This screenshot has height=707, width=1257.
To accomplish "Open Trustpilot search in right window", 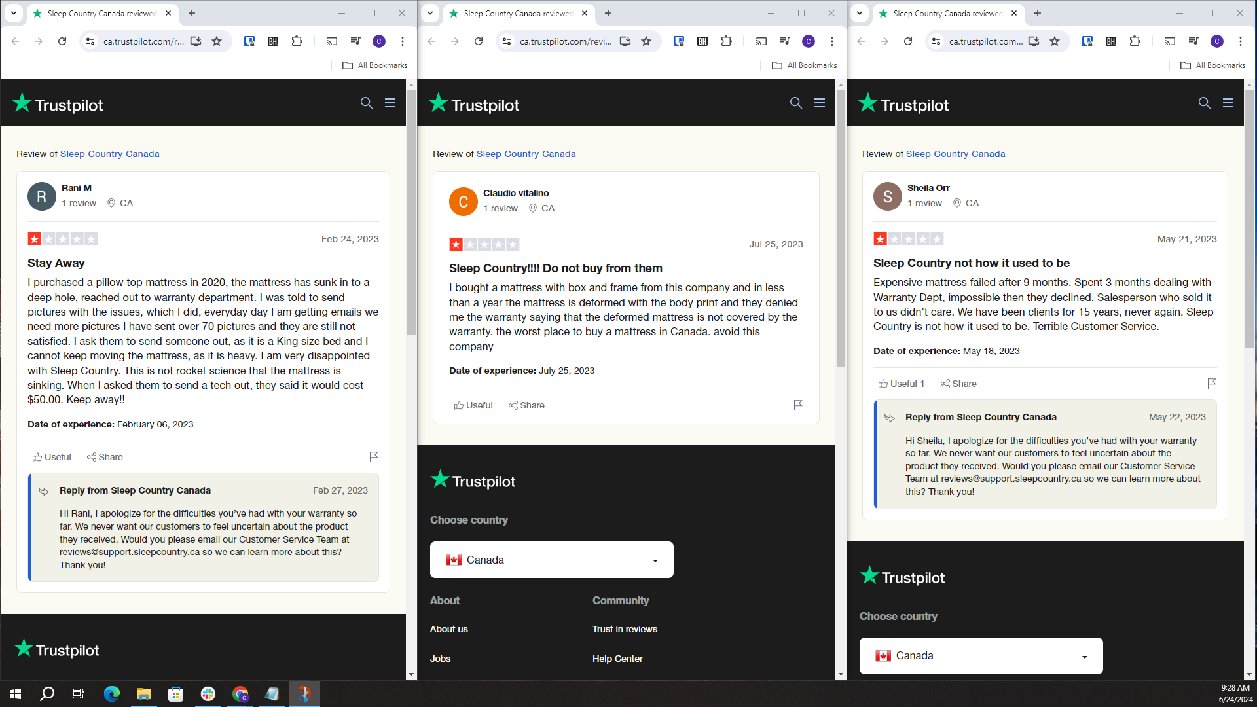I will (1205, 103).
